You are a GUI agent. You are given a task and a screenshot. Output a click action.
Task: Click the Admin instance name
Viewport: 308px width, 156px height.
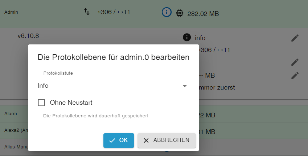click(11, 12)
